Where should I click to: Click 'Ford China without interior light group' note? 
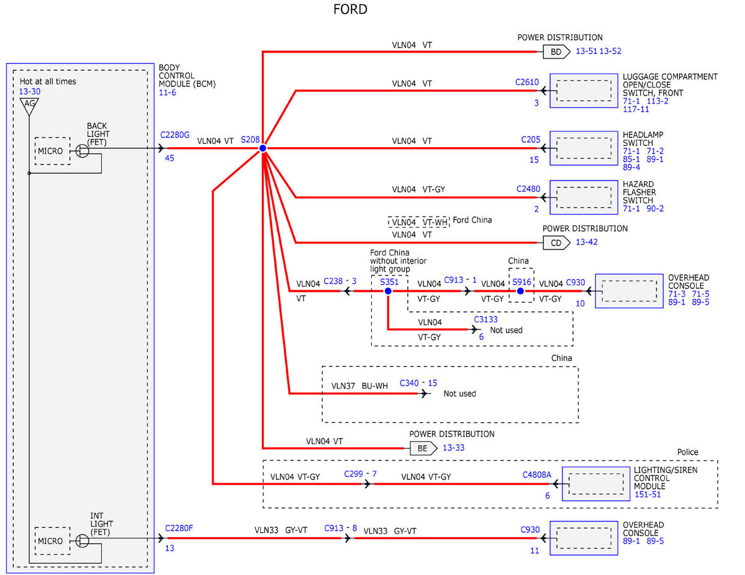click(x=398, y=261)
